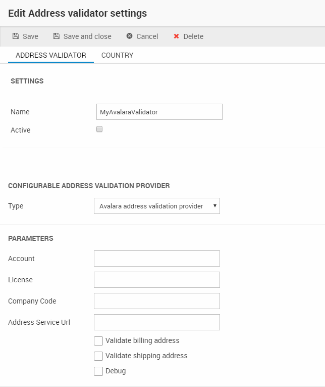Screen dimensions: 325x387
Task: Select the Delete text label in toolbar
Action: (x=193, y=36)
